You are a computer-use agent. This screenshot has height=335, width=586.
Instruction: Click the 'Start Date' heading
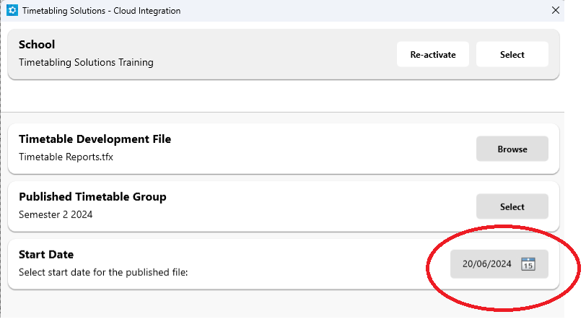click(46, 254)
